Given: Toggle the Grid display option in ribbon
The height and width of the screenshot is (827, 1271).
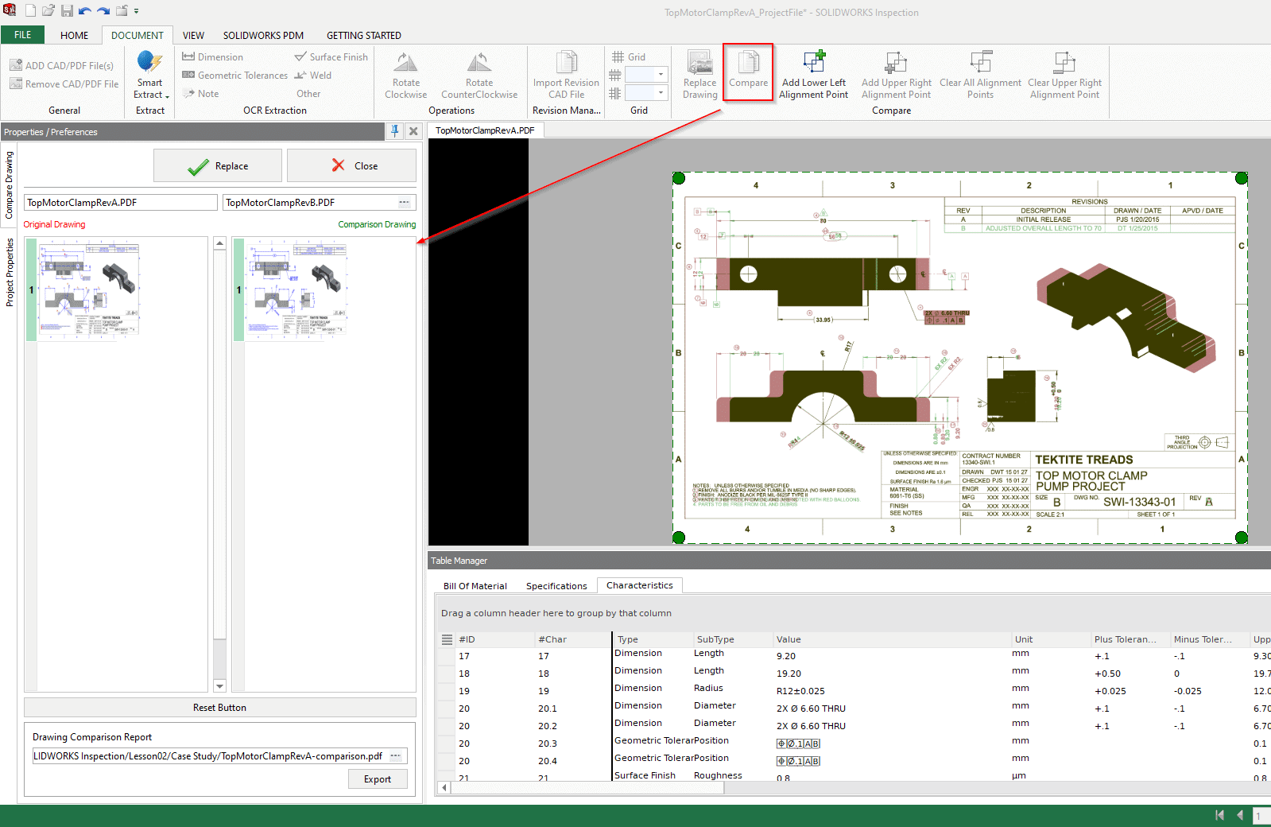Looking at the screenshot, I should [x=629, y=56].
